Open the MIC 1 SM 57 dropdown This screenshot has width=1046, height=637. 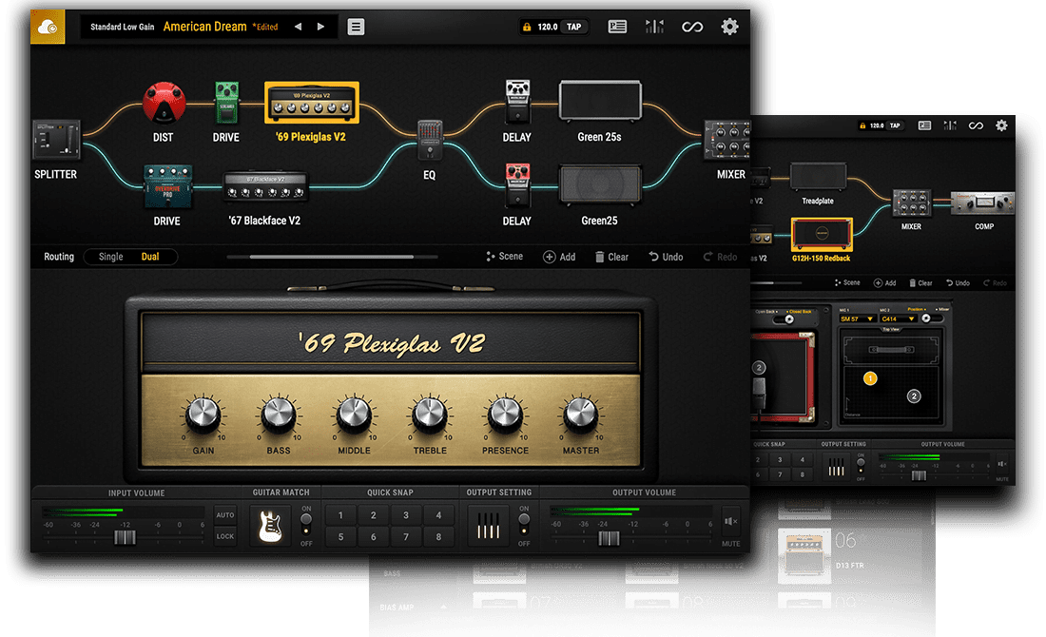(857, 318)
